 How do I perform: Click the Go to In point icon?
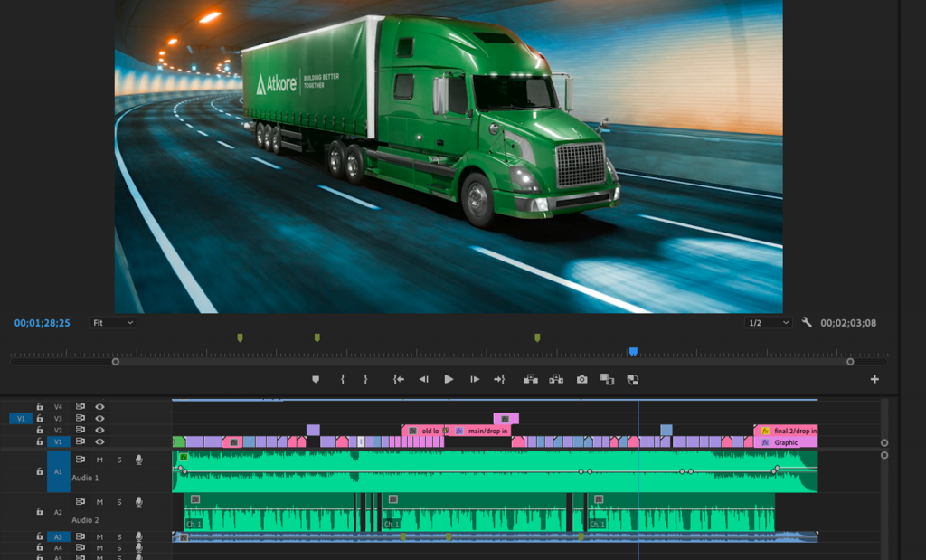point(398,380)
